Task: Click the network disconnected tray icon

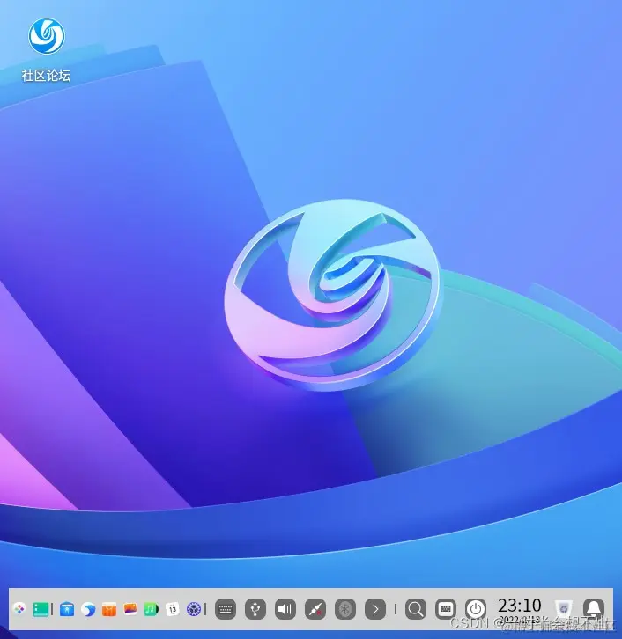Action: point(315,609)
